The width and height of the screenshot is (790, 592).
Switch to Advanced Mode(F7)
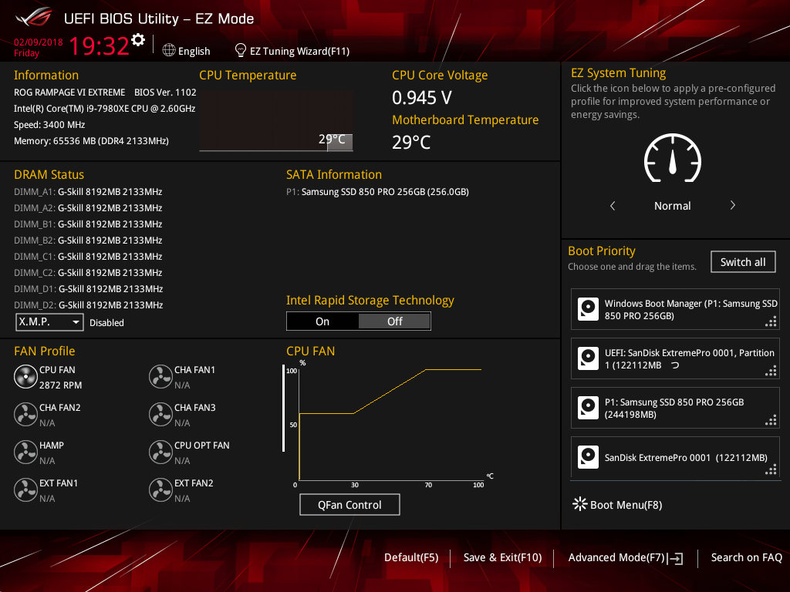[x=616, y=557]
